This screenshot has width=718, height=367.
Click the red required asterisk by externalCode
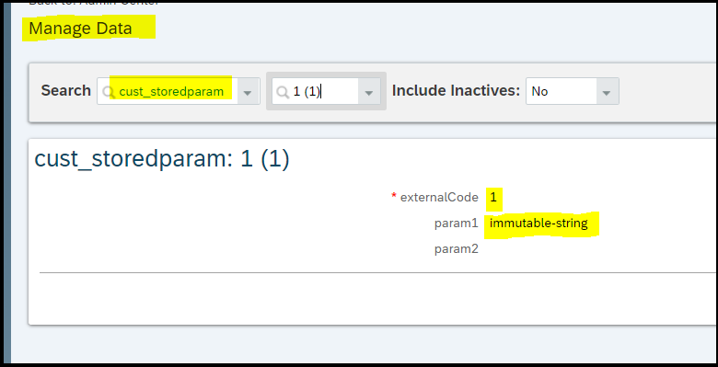pos(394,196)
